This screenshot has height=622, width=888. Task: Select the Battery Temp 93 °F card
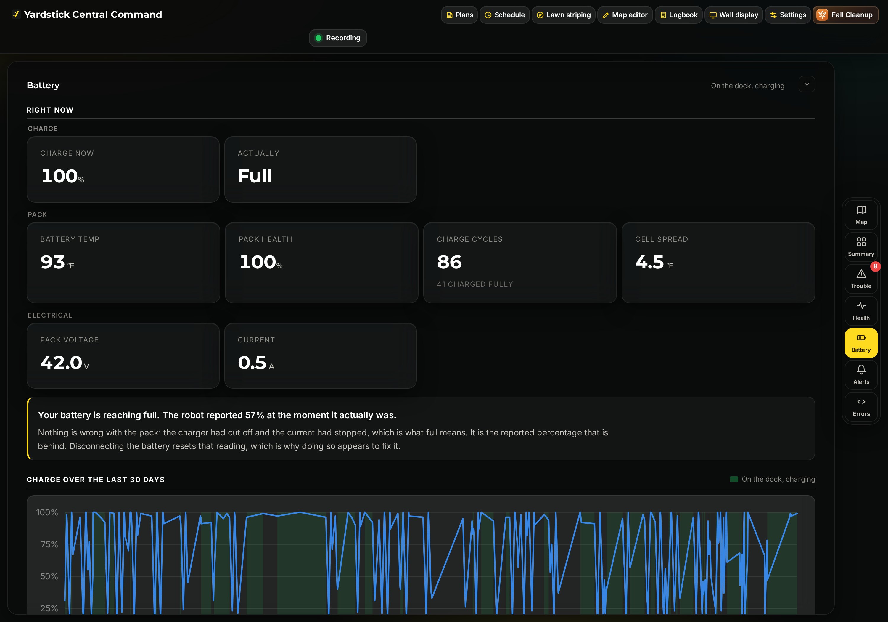123,263
